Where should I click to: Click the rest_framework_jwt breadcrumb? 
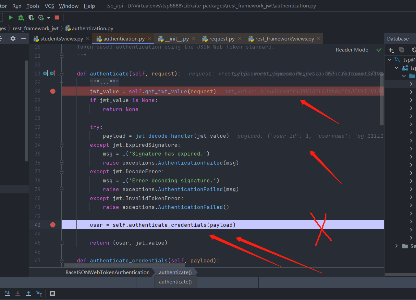coord(36,29)
